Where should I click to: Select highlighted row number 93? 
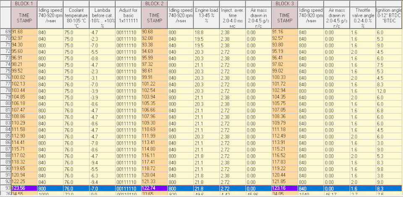tap(5, 188)
